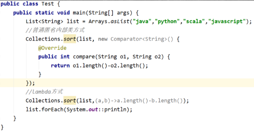
Task: Click the class name "Test"
Action: click(48, 4)
